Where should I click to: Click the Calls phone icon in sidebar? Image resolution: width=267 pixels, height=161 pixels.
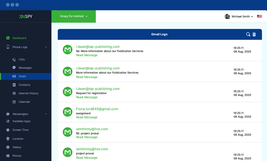pos(14,60)
